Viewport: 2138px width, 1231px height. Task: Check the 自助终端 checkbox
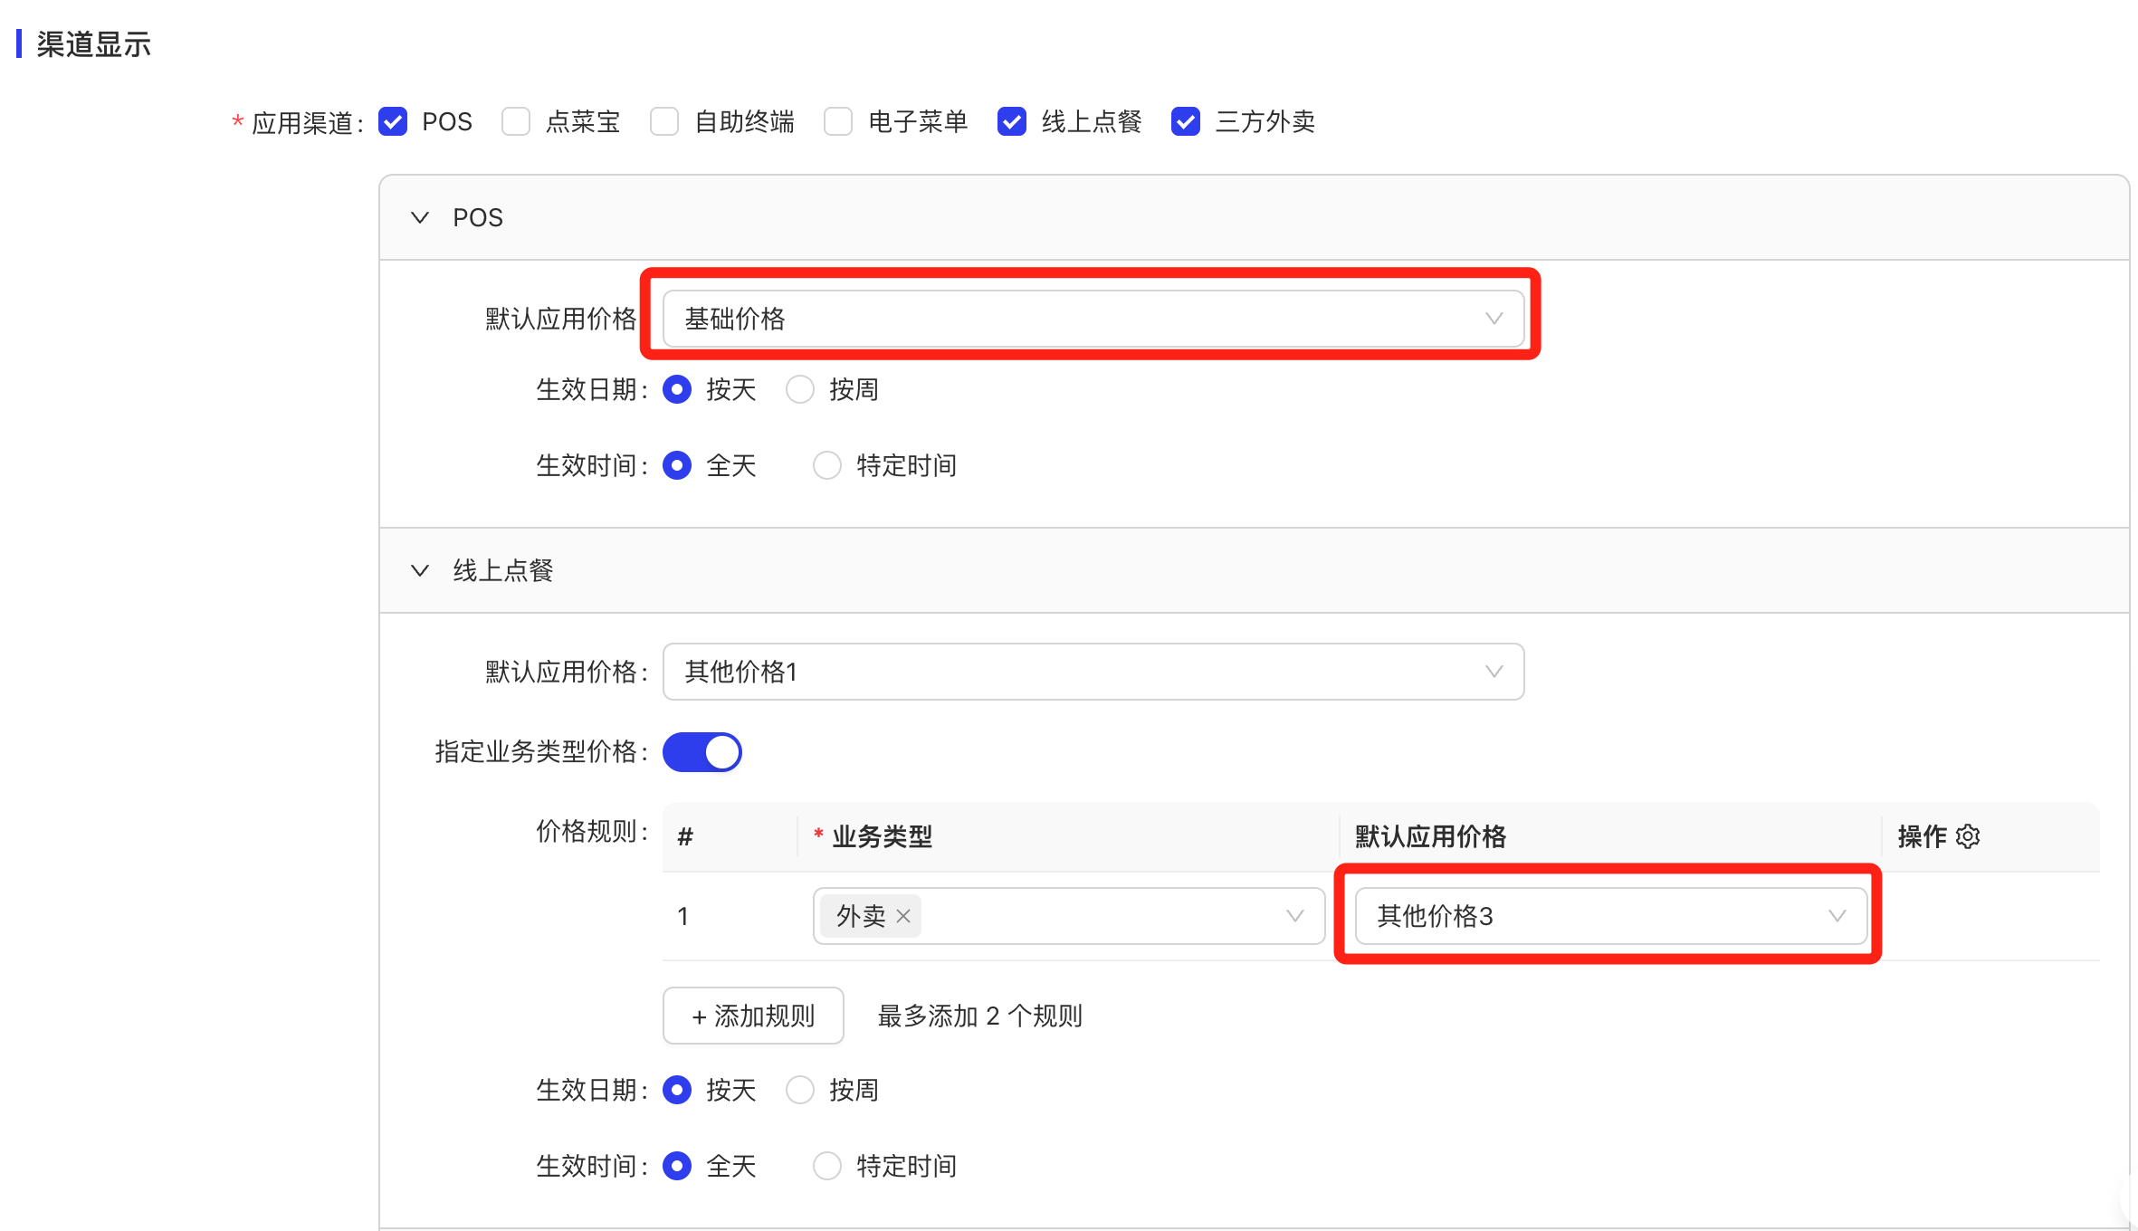pos(664,121)
